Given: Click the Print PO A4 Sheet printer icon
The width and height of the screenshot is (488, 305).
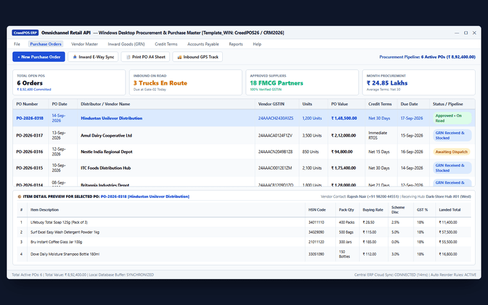Looking at the screenshot, I should 128,57.
